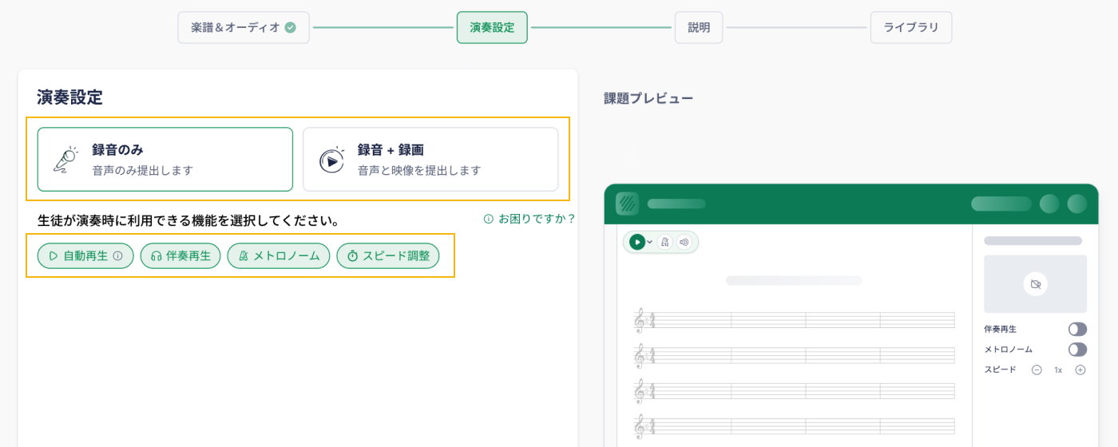Go back to the 楽譜＆オーディオ step
This screenshot has width=1118, height=447.
(244, 27)
